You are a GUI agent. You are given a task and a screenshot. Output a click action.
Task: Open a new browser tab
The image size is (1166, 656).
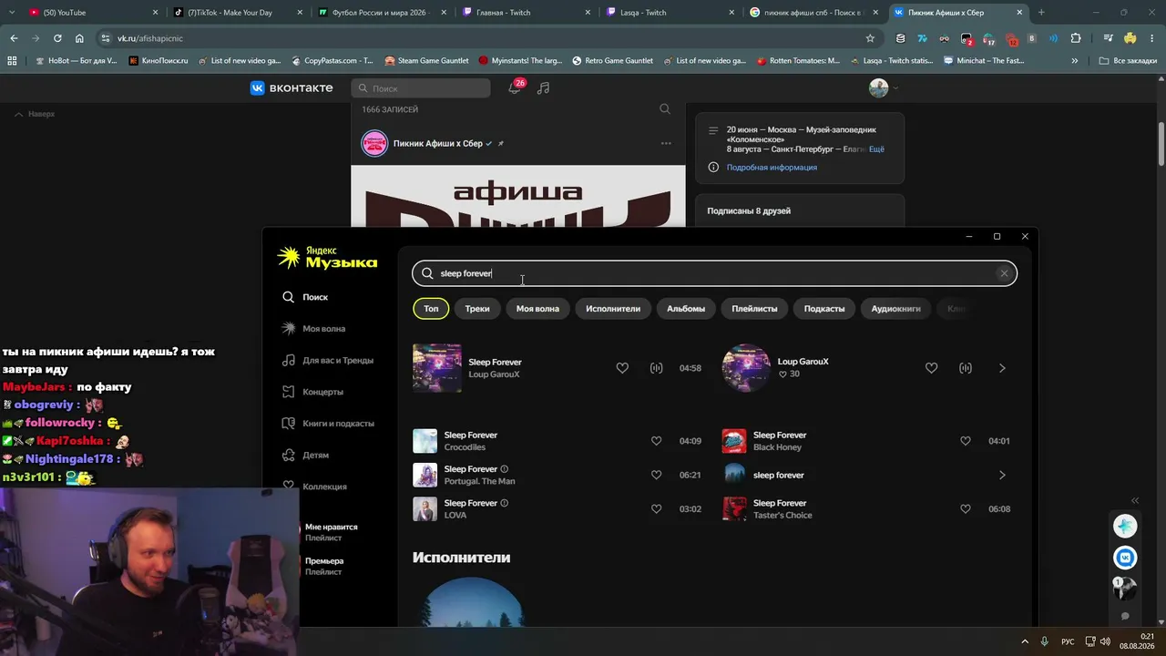(1041, 13)
